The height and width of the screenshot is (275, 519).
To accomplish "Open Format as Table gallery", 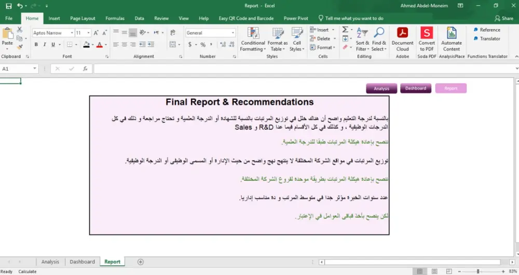I will [x=277, y=39].
